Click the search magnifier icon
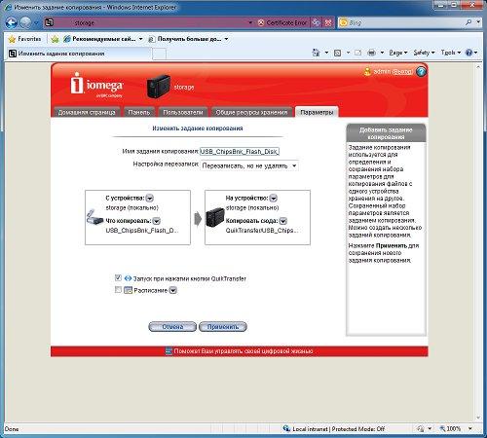This screenshot has width=487, height=438. tap(468, 22)
